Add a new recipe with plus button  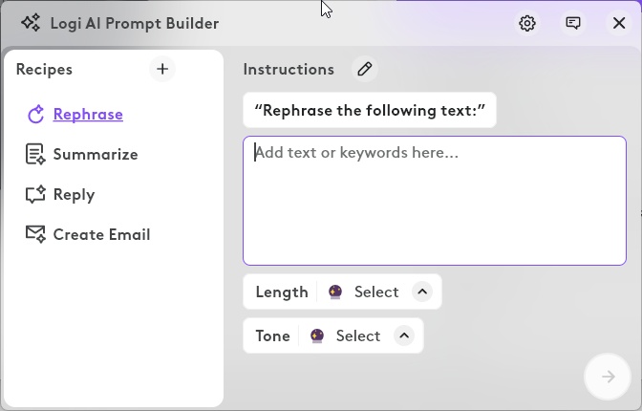[x=162, y=69]
